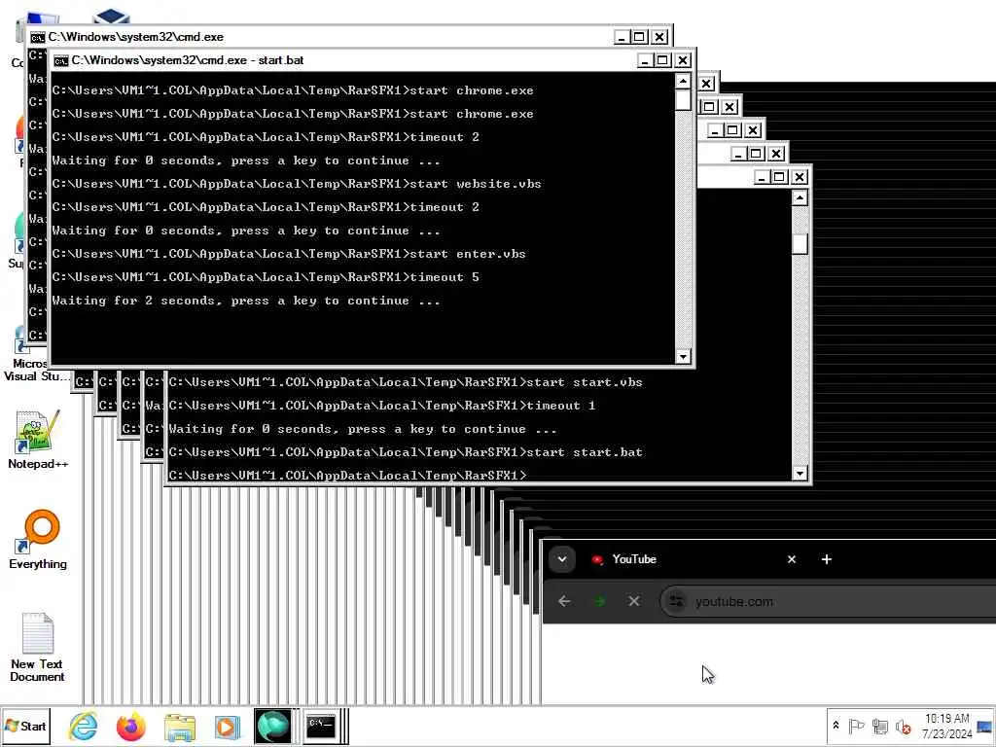The width and height of the screenshot is (996, 747).
Task: Open Windows Explorer folder icon in taskbar
Action: pyautogui.click(x=180, y=727)
